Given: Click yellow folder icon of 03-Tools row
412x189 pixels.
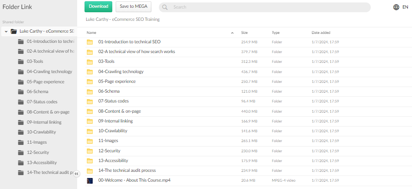Looking at the screenshot, I should pos(90,62).
